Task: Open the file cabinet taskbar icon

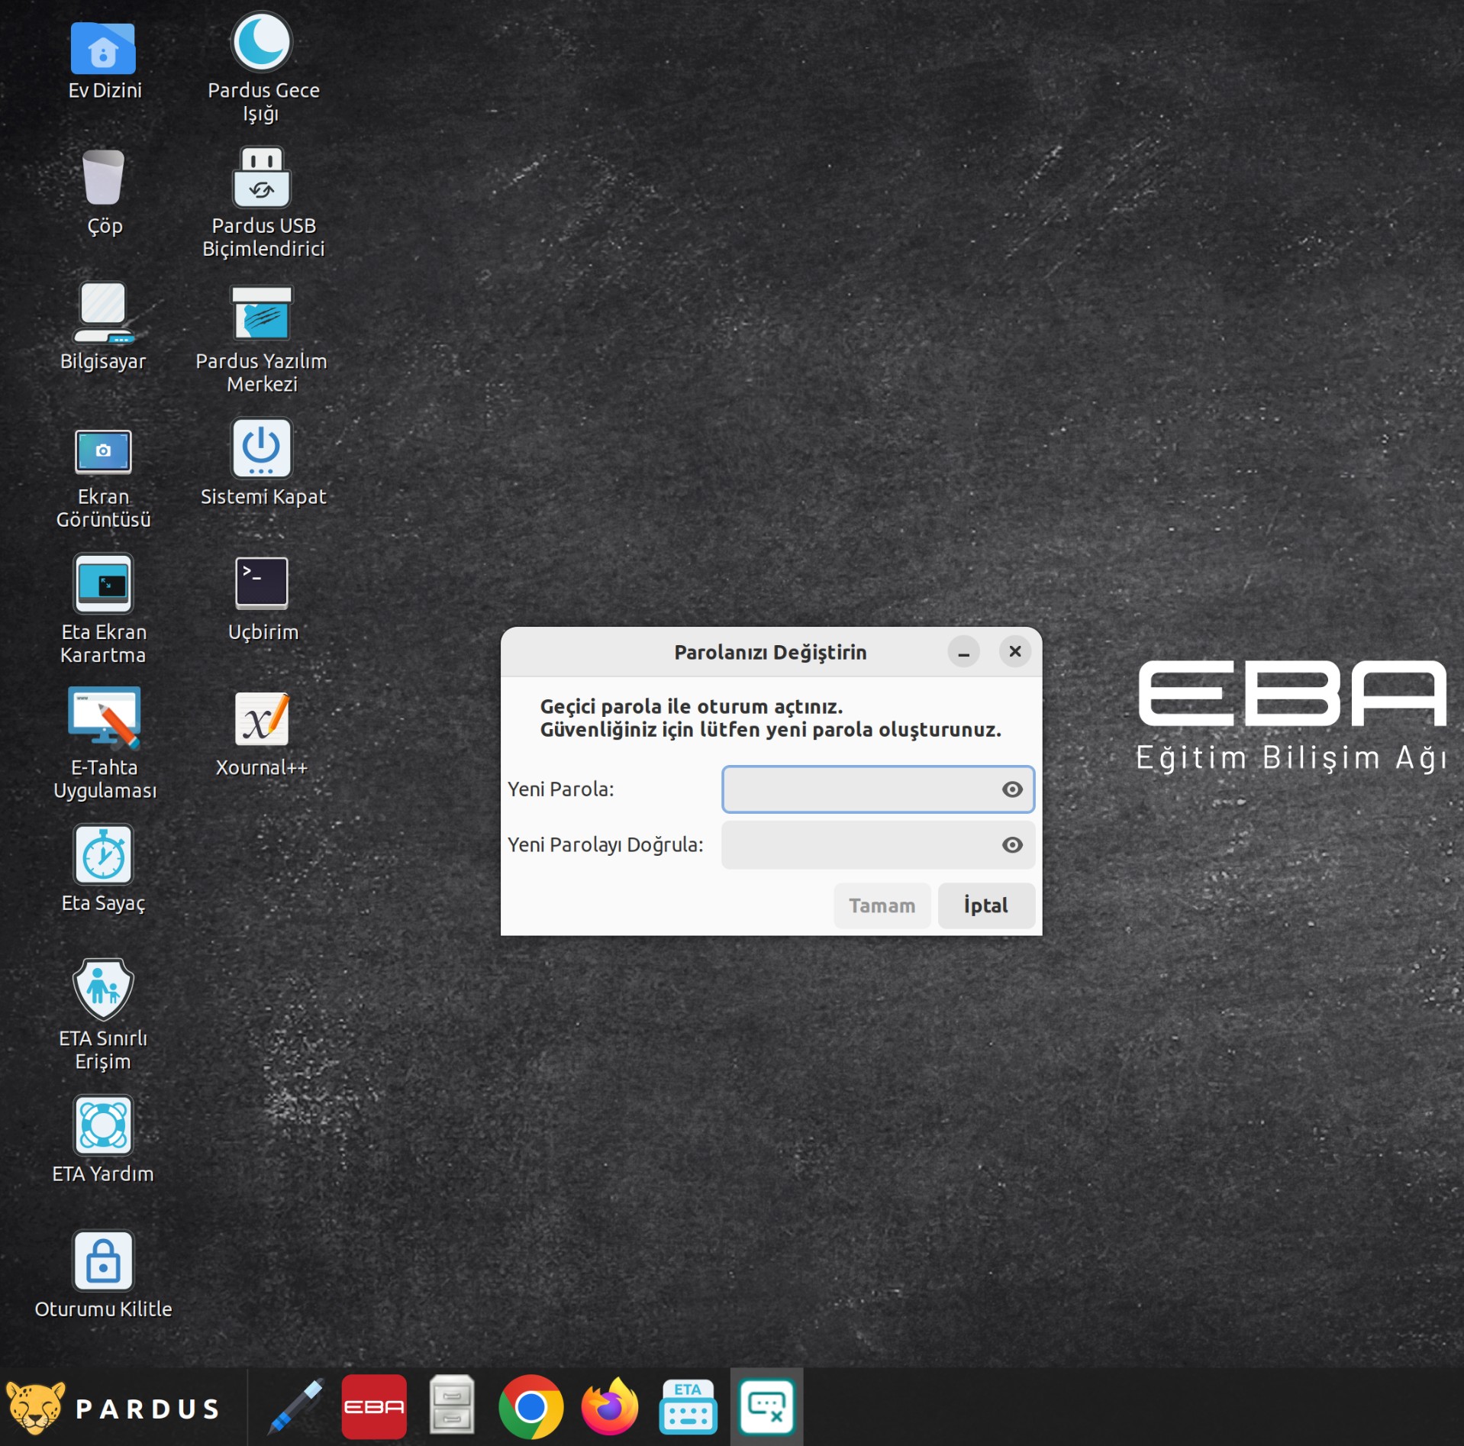Action: [452, 1406]
